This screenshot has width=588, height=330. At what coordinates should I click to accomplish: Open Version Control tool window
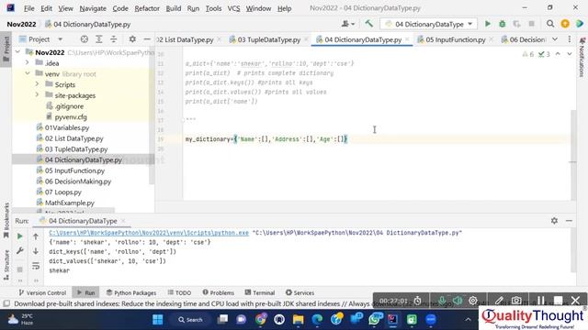pos(42,292)
